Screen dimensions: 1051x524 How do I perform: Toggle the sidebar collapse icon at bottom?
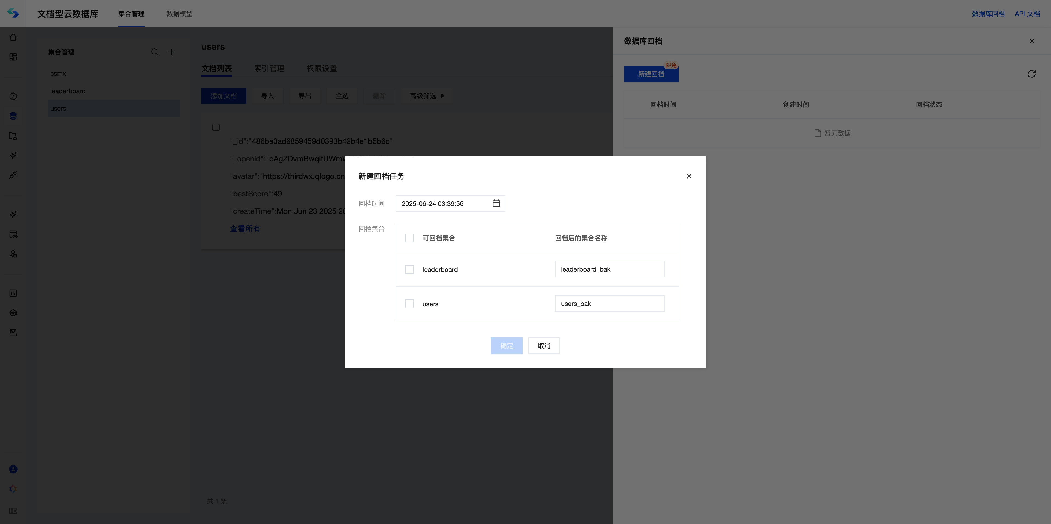tap(13, 511)
